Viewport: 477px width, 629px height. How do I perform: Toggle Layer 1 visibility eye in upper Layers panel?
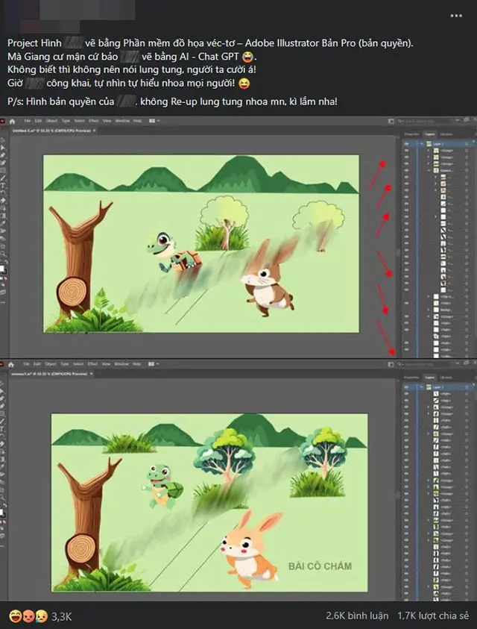pyautogui.click(x=406, y=144)
